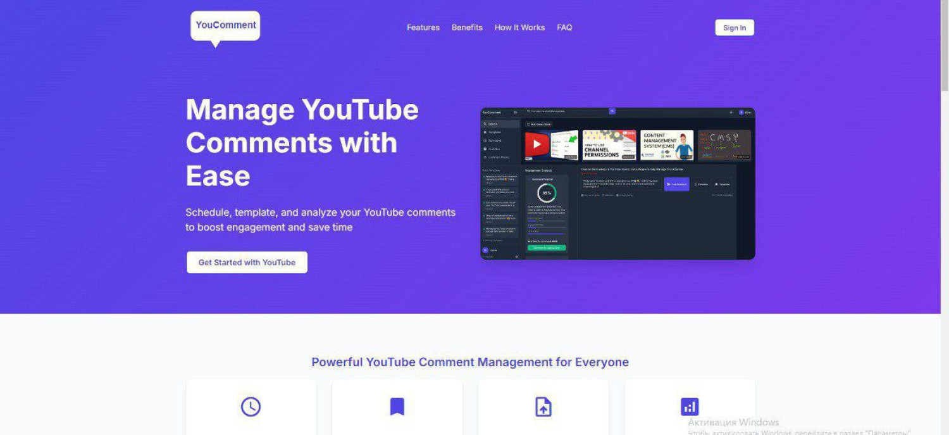The image size is (949, 435).
Task: Open the Content Management System thumbnail
Action: click(667, 145)
